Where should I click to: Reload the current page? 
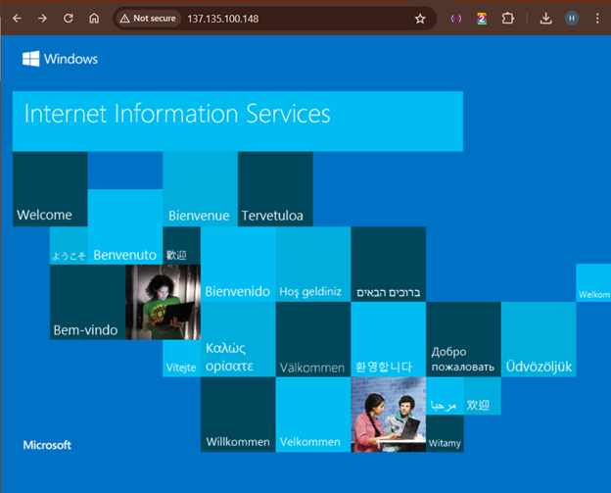pyautogui.click(x=69, y=19)
